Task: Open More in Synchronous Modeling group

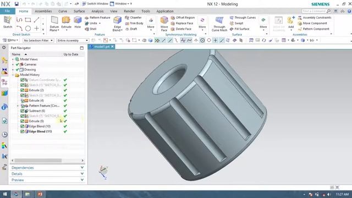Action: coord(202,24)
